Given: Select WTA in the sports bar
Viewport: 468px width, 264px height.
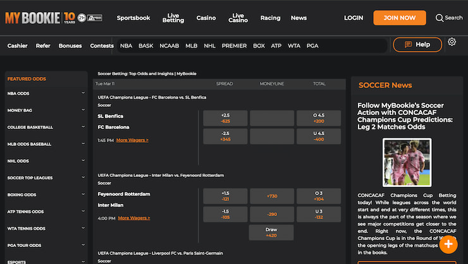Looking at the screenshot, I should 294,46.
